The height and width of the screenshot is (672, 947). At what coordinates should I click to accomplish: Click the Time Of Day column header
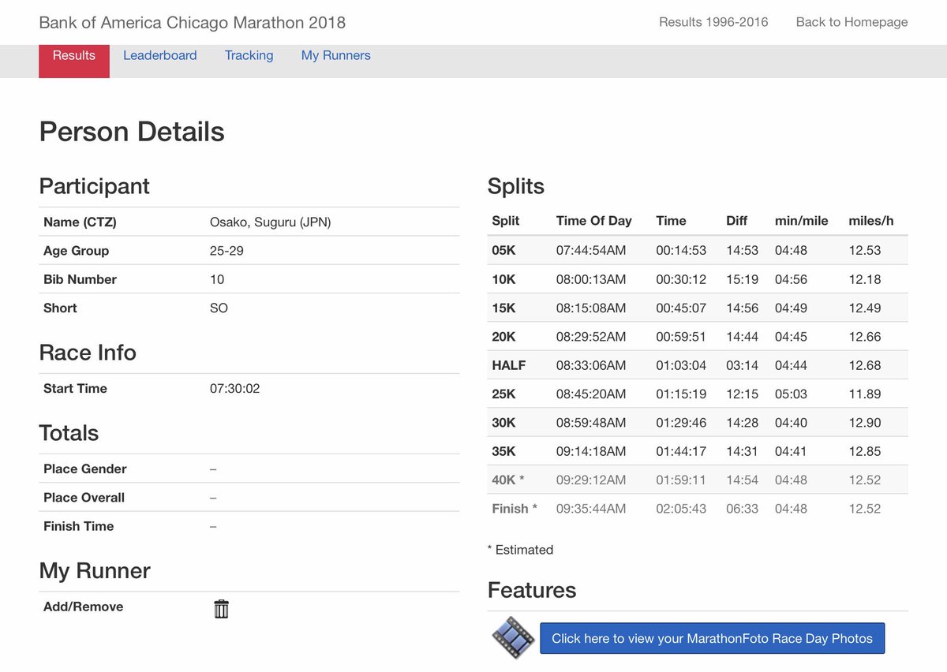coord(593,221)
